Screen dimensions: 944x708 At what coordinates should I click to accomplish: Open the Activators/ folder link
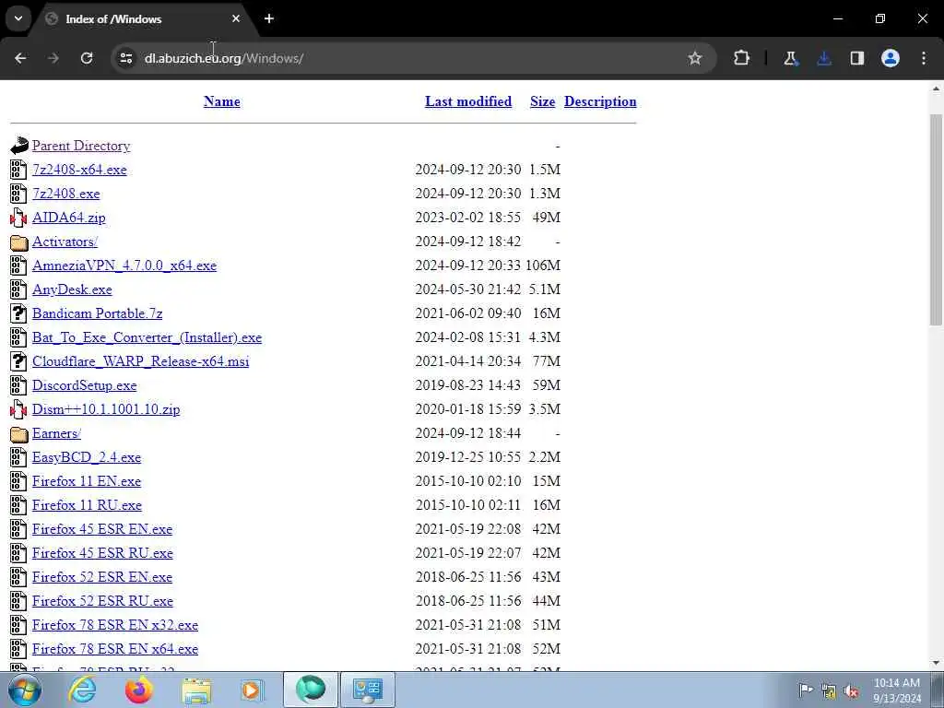pyautogui.click(x=65, y=242)
